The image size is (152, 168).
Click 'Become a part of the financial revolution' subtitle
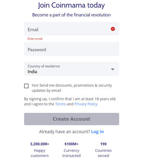tap(71, 15)
